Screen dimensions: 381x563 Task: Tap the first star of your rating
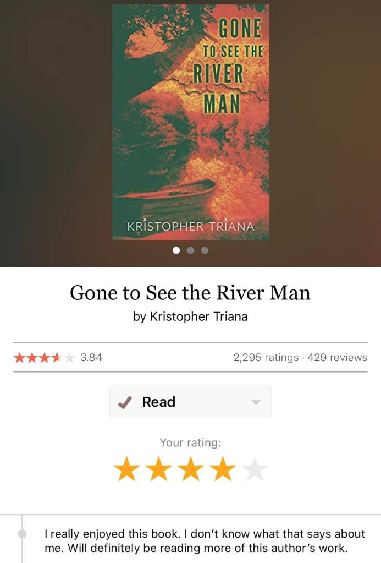126,468
